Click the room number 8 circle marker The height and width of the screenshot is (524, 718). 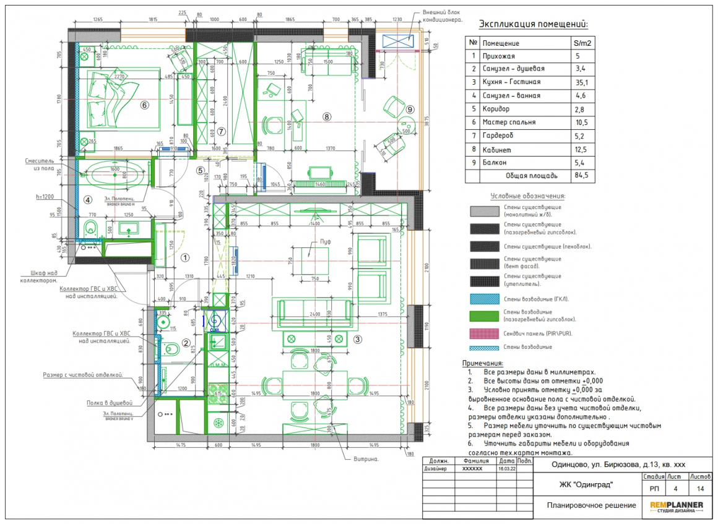326,117
